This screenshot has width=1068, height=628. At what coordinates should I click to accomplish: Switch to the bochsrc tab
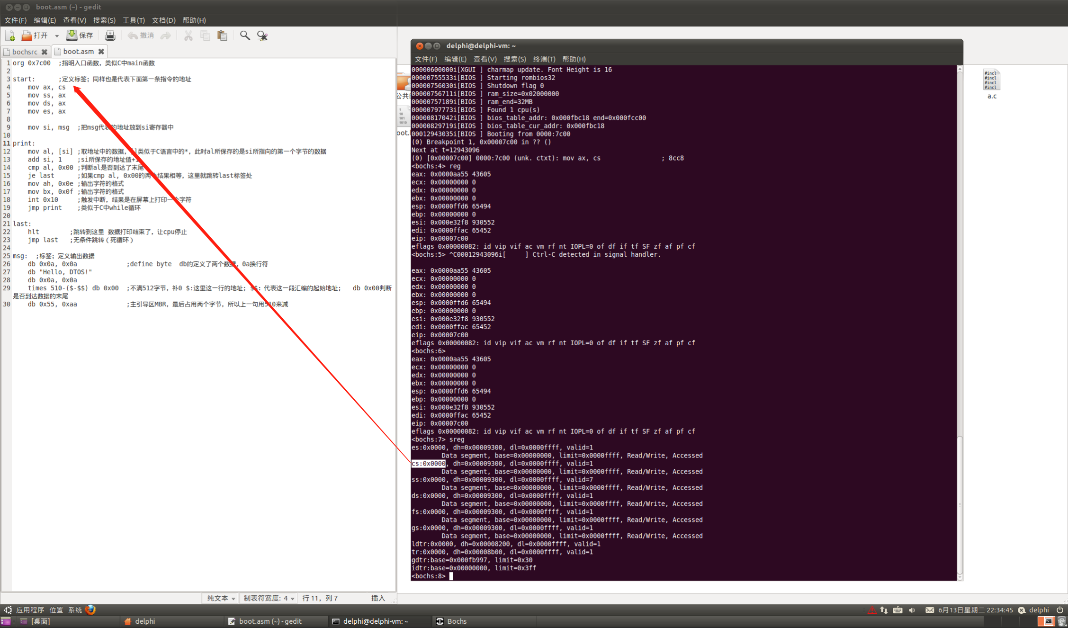click(24, 52)
